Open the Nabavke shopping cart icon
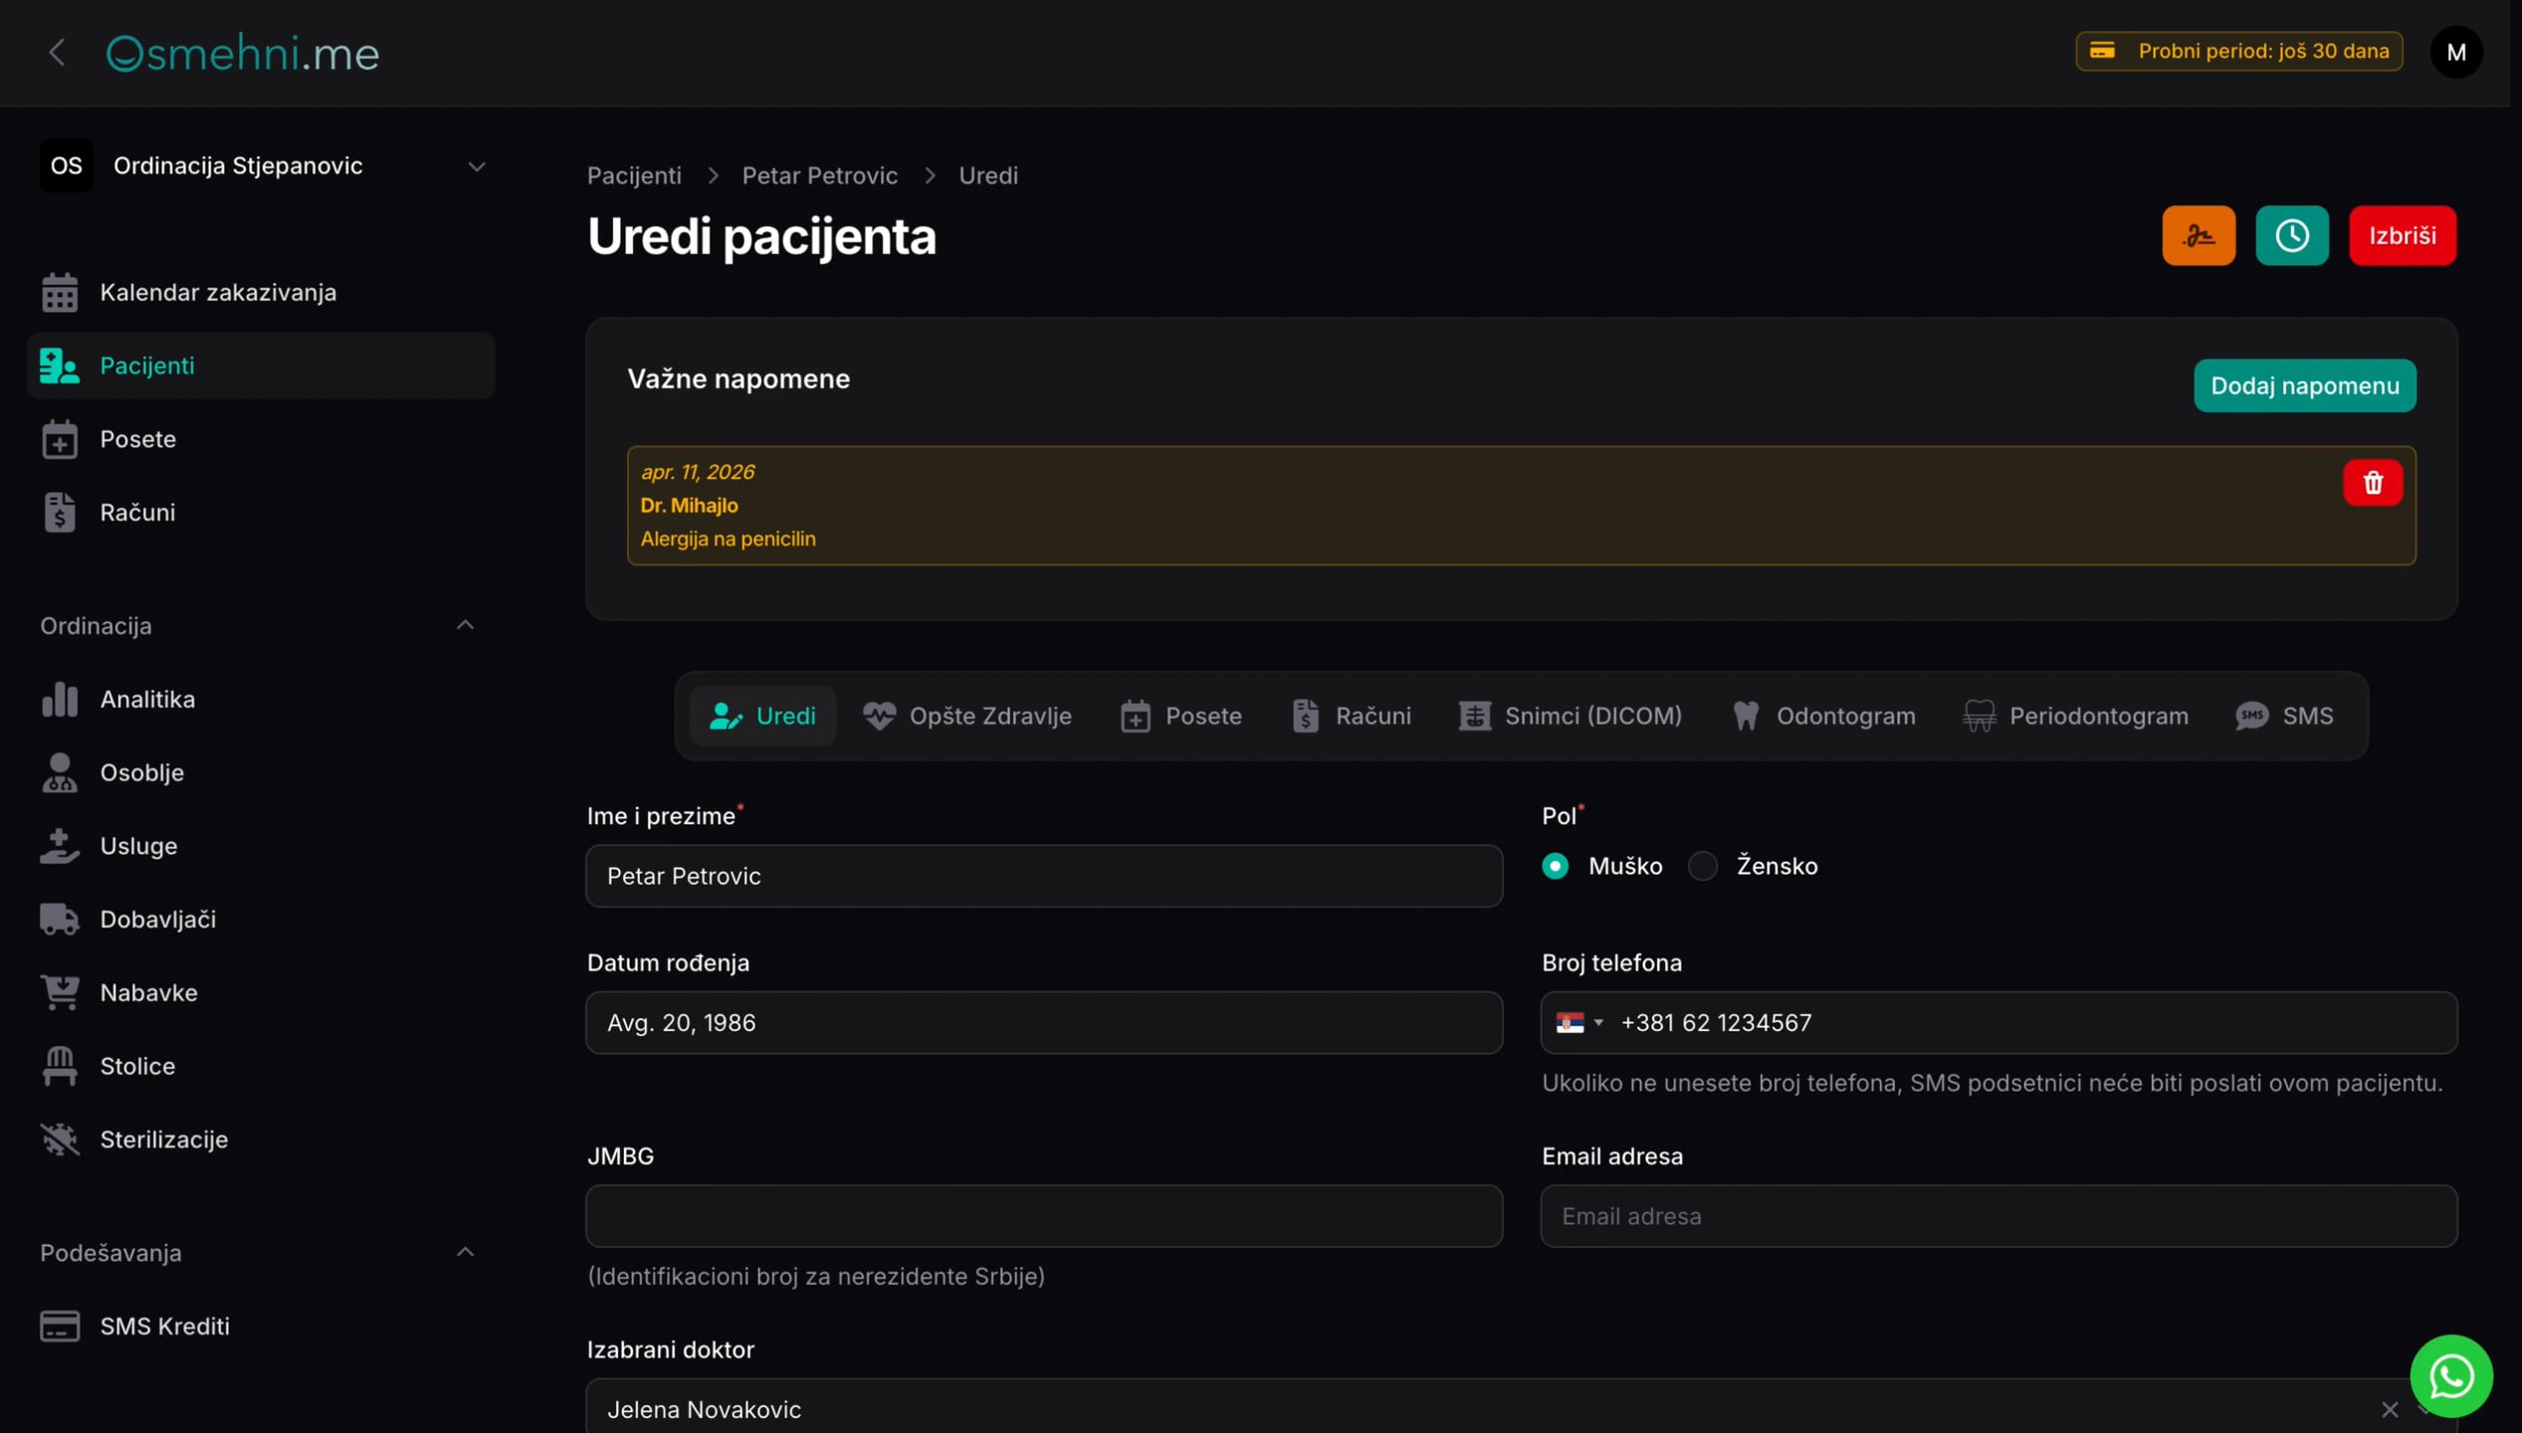The height and width of the screenshot is (1433, 2522). coord(60,992)
